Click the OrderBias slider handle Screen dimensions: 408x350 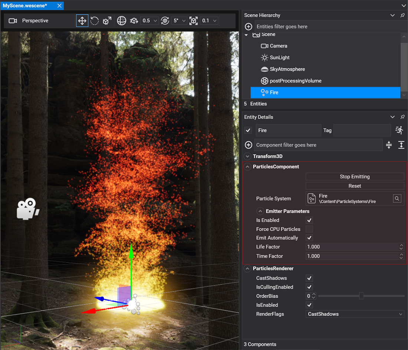[x=361, y=296]
